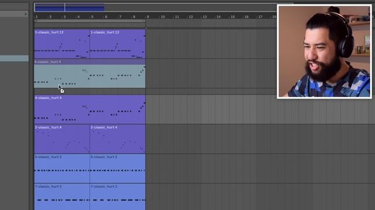Select the second 1-classic_hurt 12 clip at bar 5

118,44
